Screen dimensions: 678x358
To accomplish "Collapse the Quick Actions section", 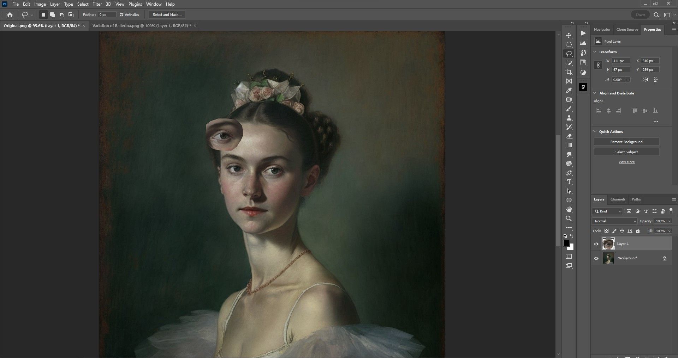I will (x=595, y=131).
